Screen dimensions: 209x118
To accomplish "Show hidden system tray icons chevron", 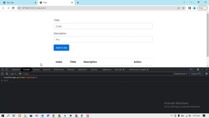I will tap(171, 116).
